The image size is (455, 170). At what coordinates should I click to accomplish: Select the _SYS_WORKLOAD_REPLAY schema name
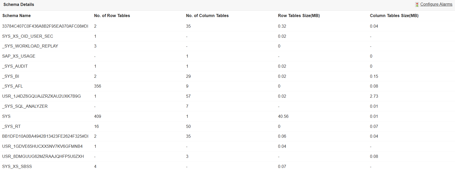(x=30, y=46)
